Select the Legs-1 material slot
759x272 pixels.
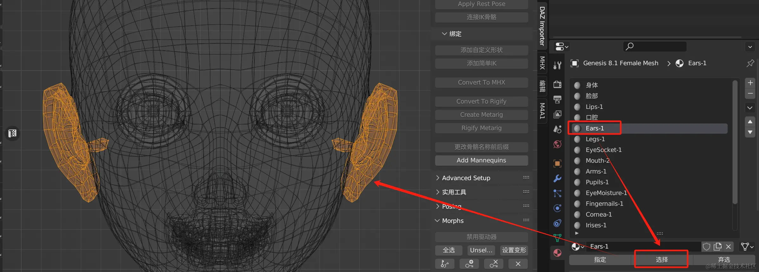tap(650, 139)
